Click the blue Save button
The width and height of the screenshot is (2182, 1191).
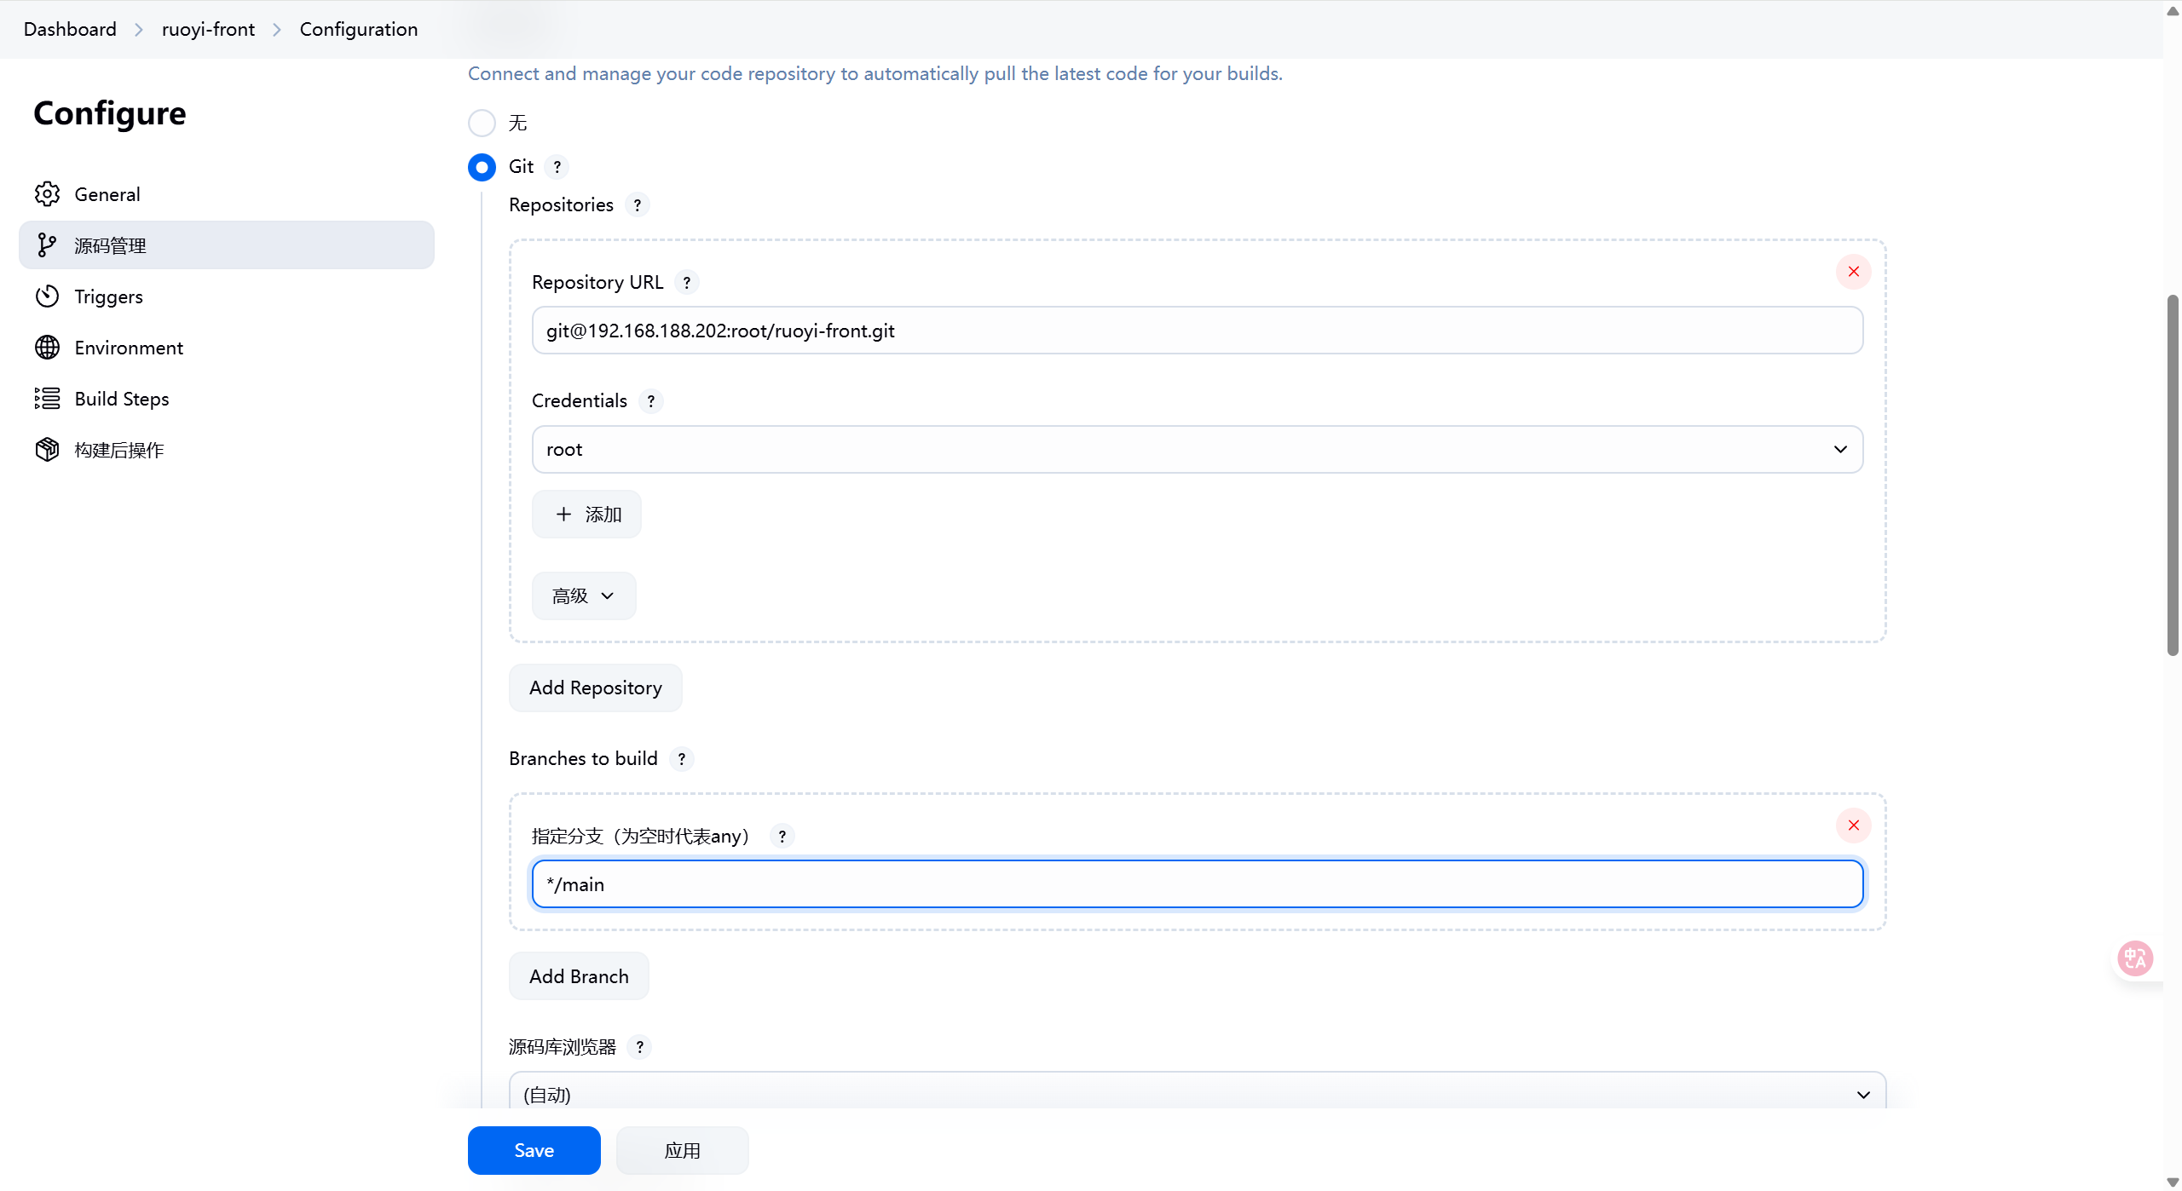tap(534, 1150)
